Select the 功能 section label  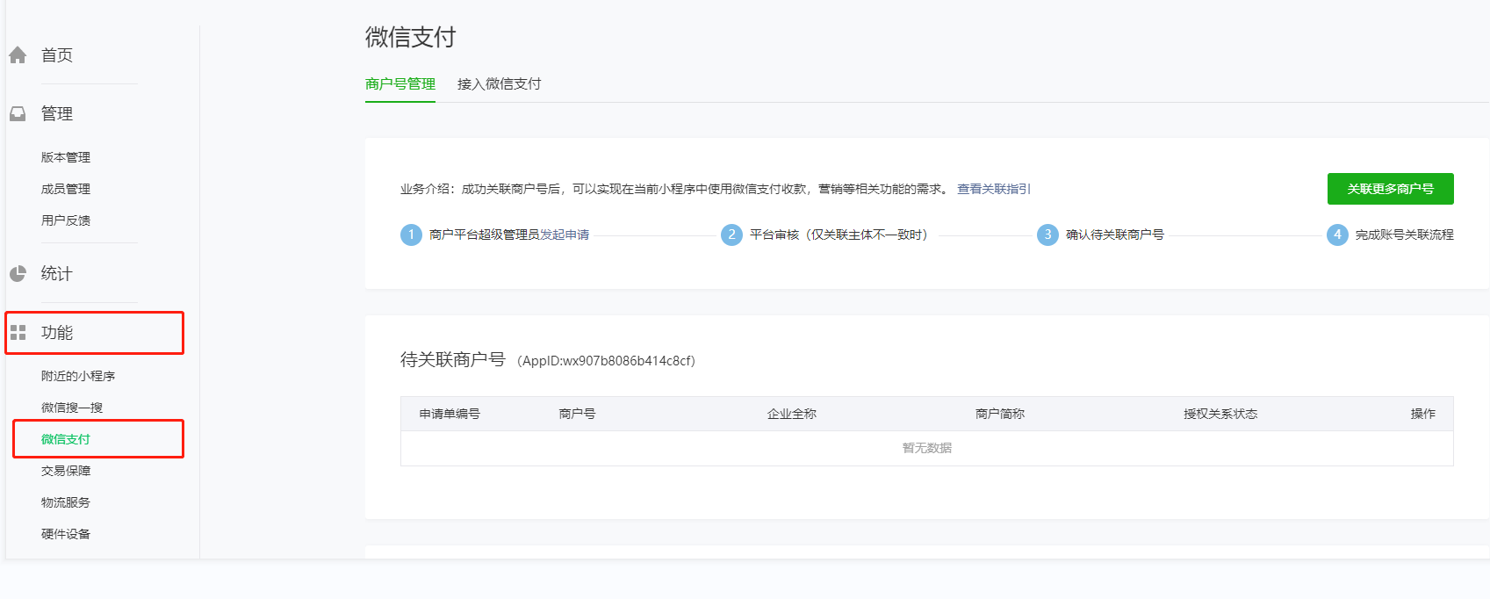pyautogui.click(x=57, y=333)
